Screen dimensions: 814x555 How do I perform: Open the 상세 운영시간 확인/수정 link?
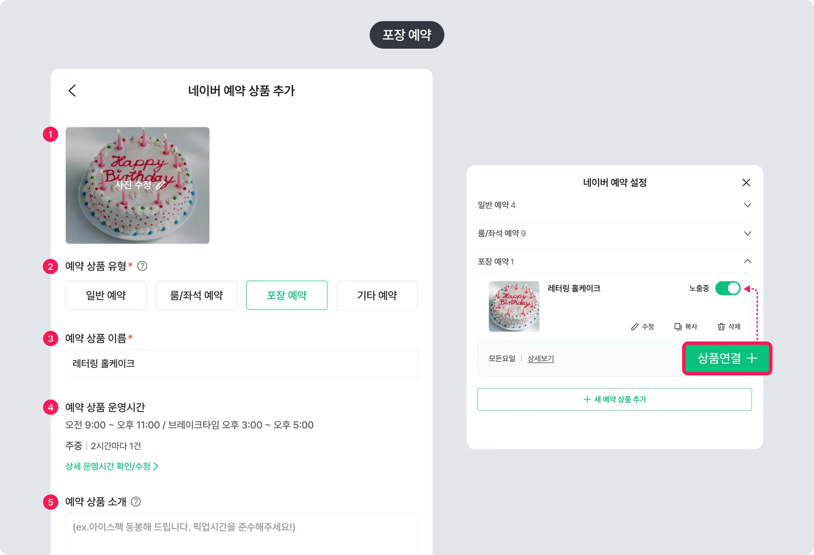[x=112, y=466]
